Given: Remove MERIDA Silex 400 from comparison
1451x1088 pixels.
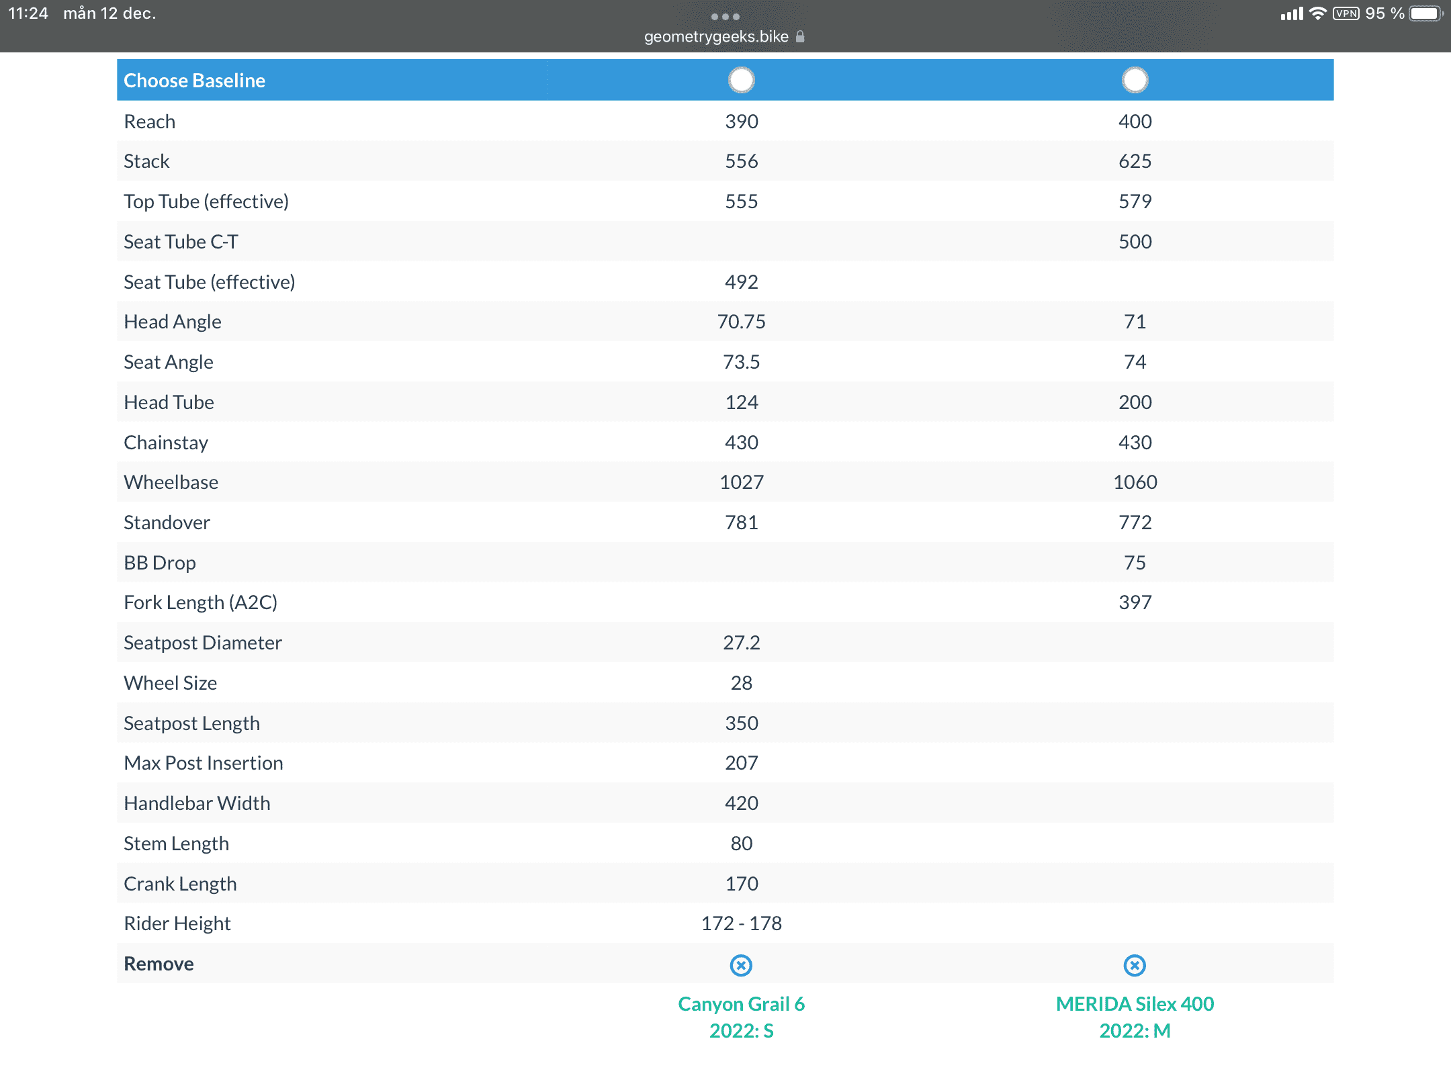Looking at the screenshot, I should click(x=1135, y=965).
